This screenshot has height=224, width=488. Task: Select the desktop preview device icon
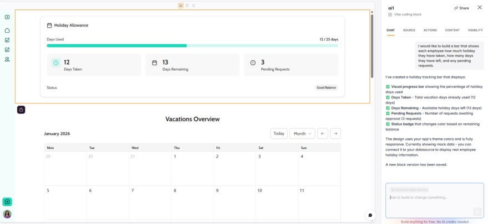pyautogui.click(x=181, y=6)
